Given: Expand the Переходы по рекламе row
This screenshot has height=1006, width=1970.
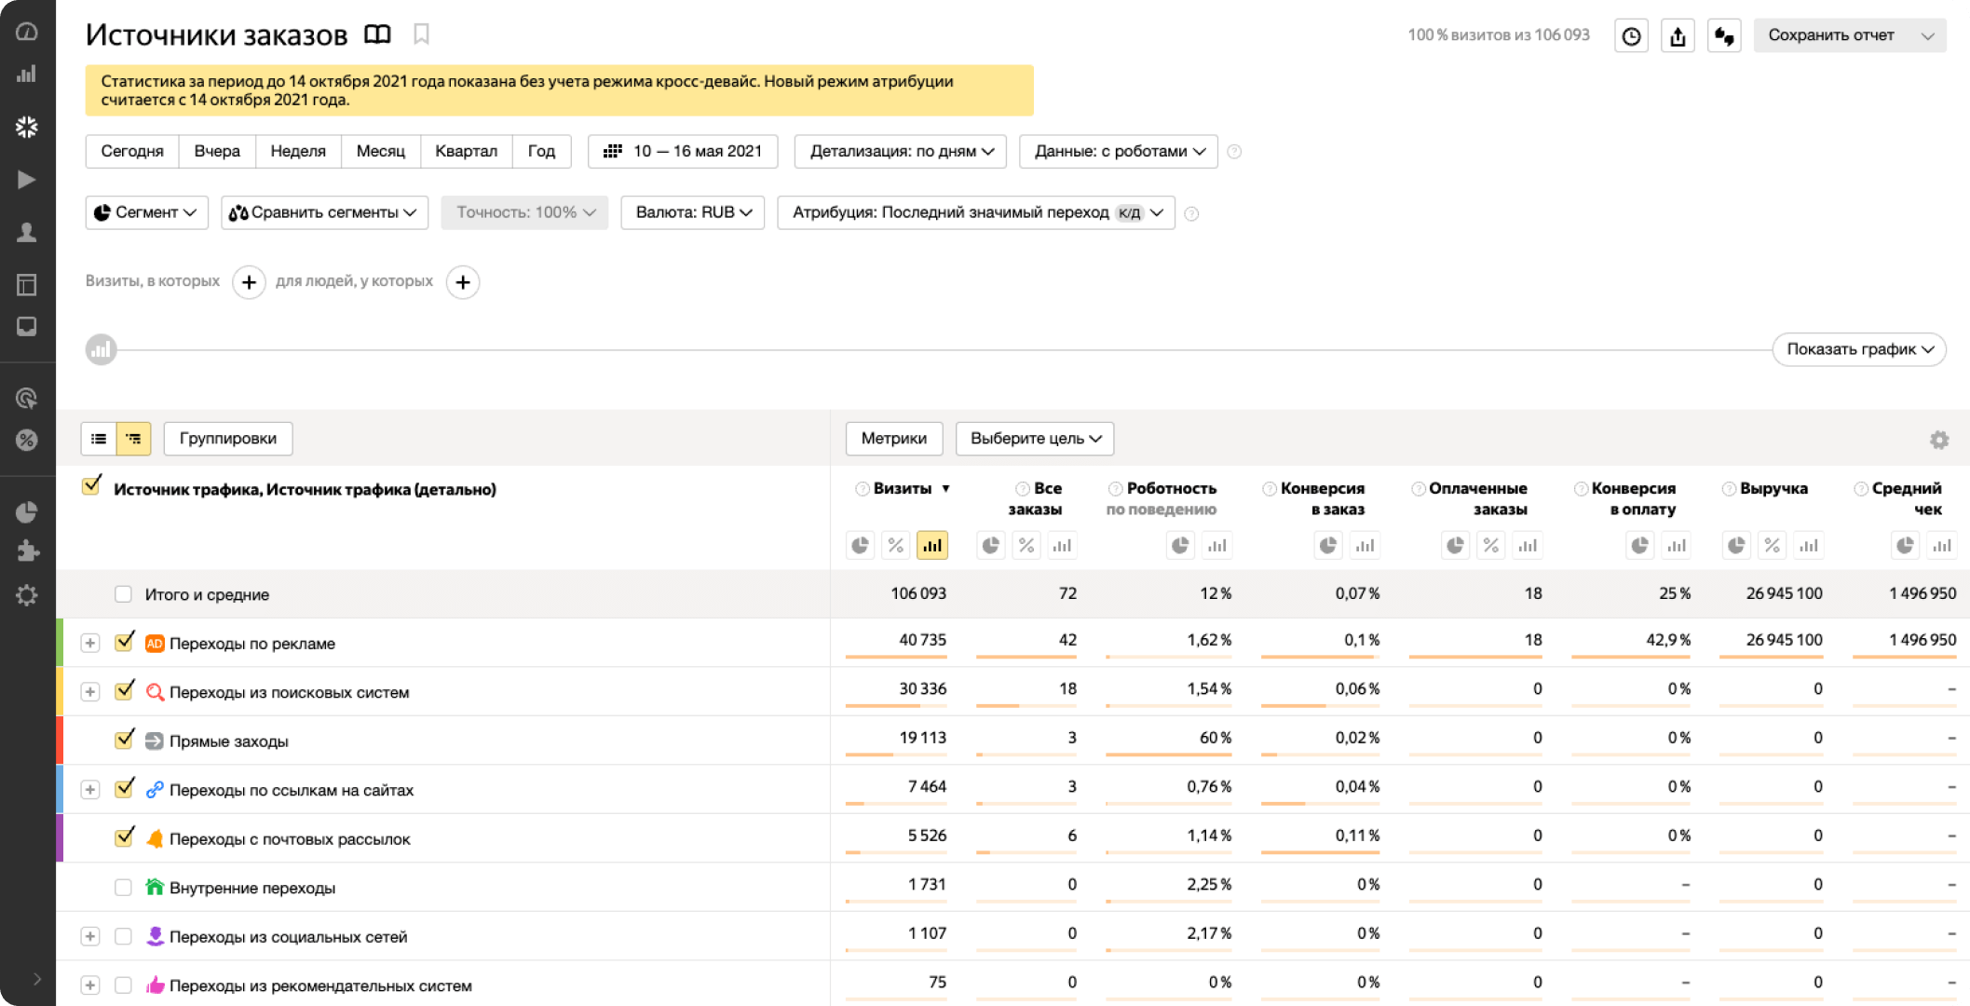Looking at the screenshot, I should tap(90, 644).
